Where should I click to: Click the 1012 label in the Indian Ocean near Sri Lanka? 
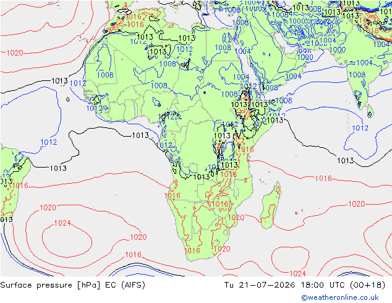[360, 128]
